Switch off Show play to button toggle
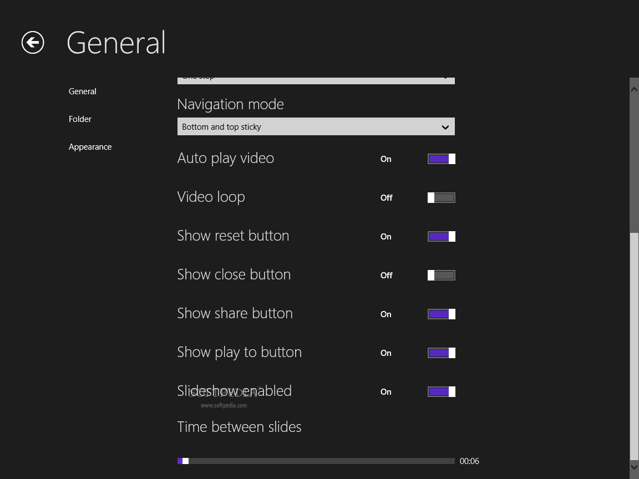The height and width of the screenshot is (479, 639). (x=442, y=353)
